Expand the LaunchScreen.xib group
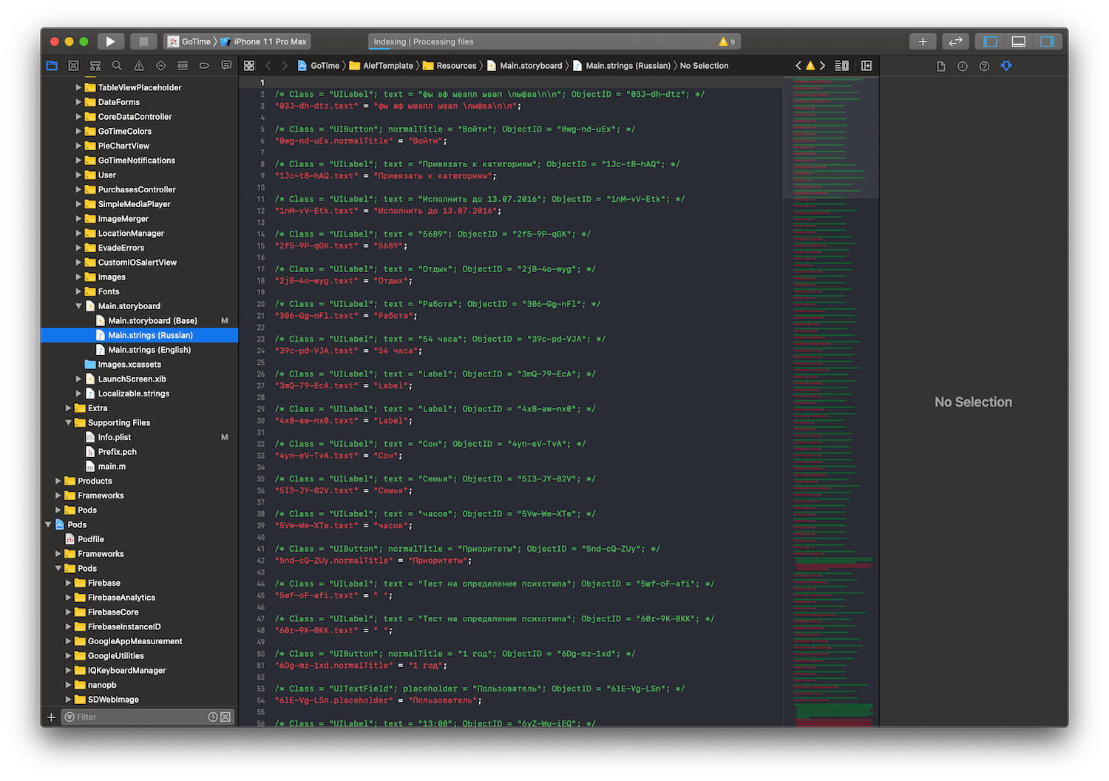This screenshot has height=781, width=1109. (79, 379)
